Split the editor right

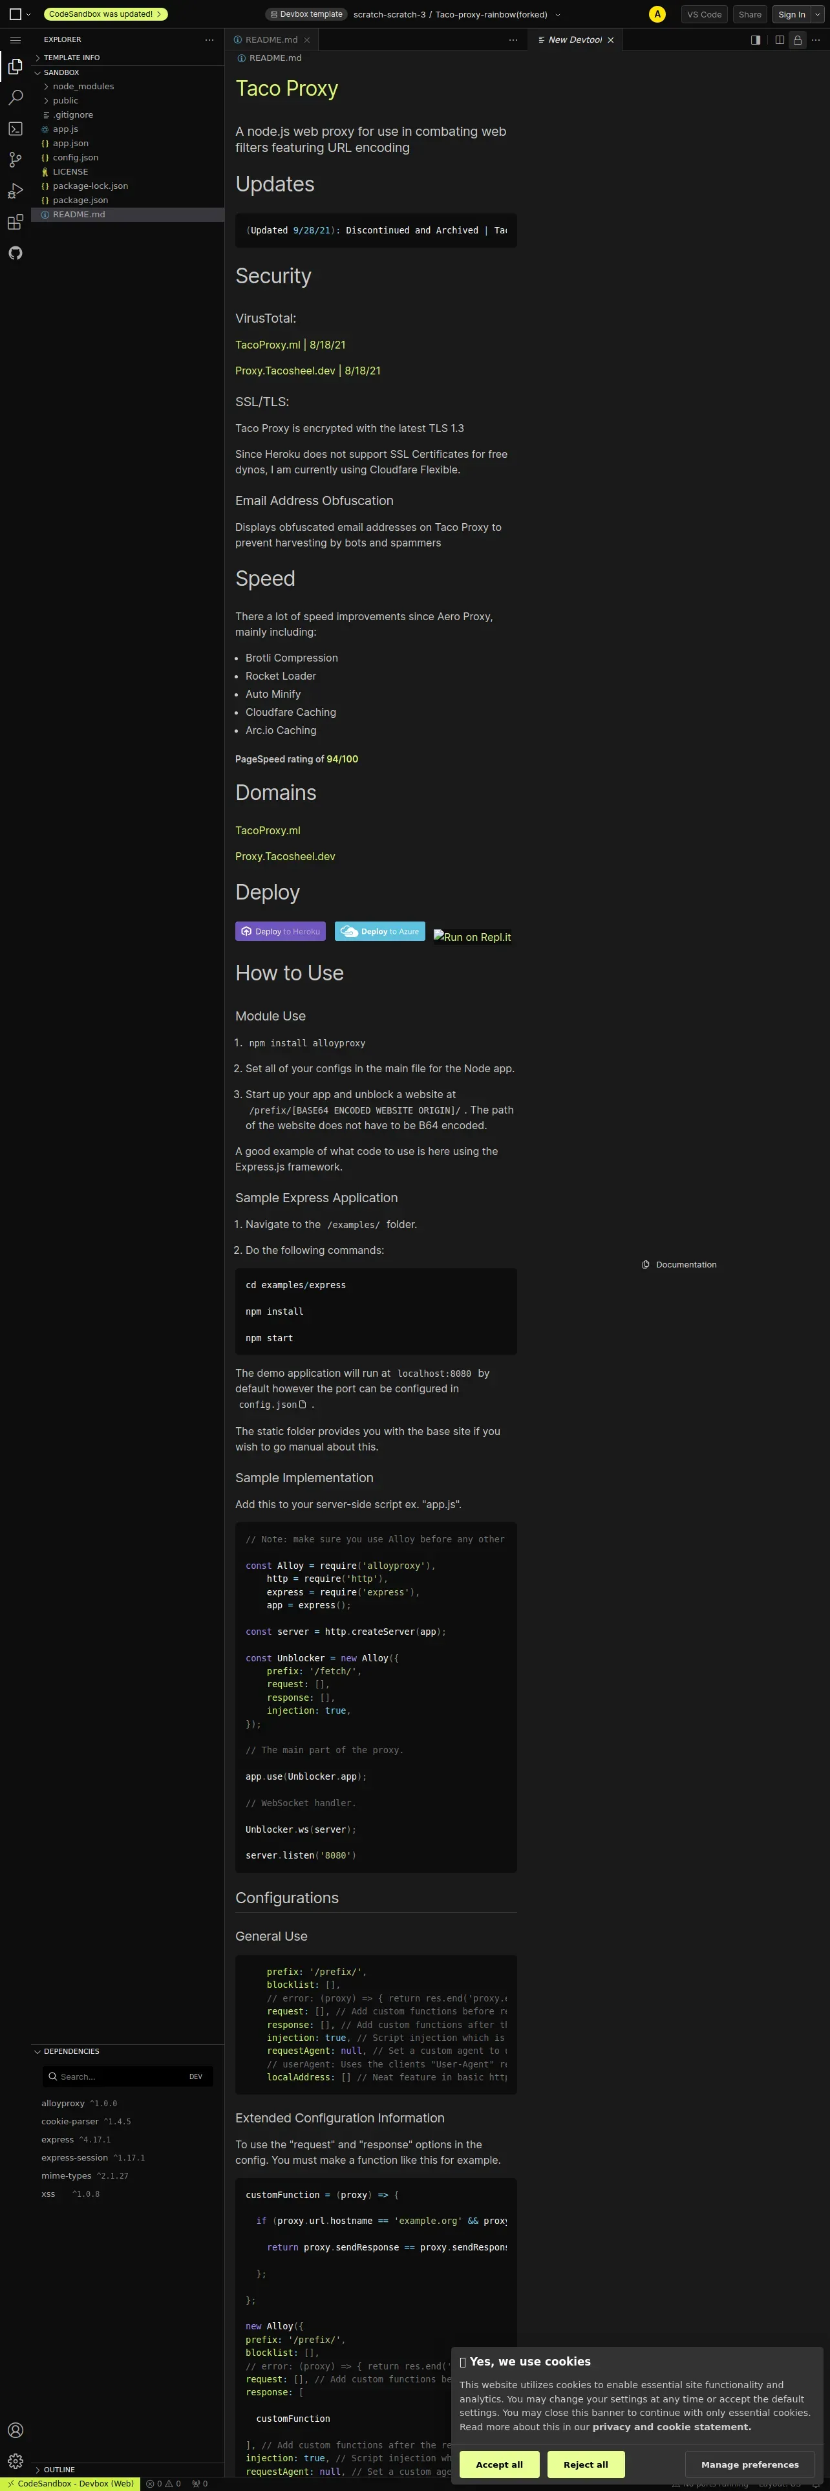tap(780, 39)
